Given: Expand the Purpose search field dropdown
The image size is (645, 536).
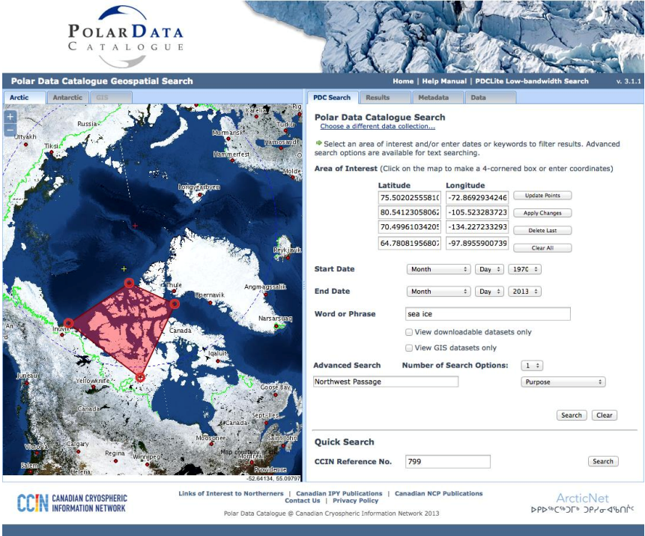Looking at the screenshot, I should click(x=563, y=382).
